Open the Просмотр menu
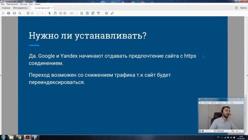This screenshot has height=140, width=248. [x=23, y=4]
